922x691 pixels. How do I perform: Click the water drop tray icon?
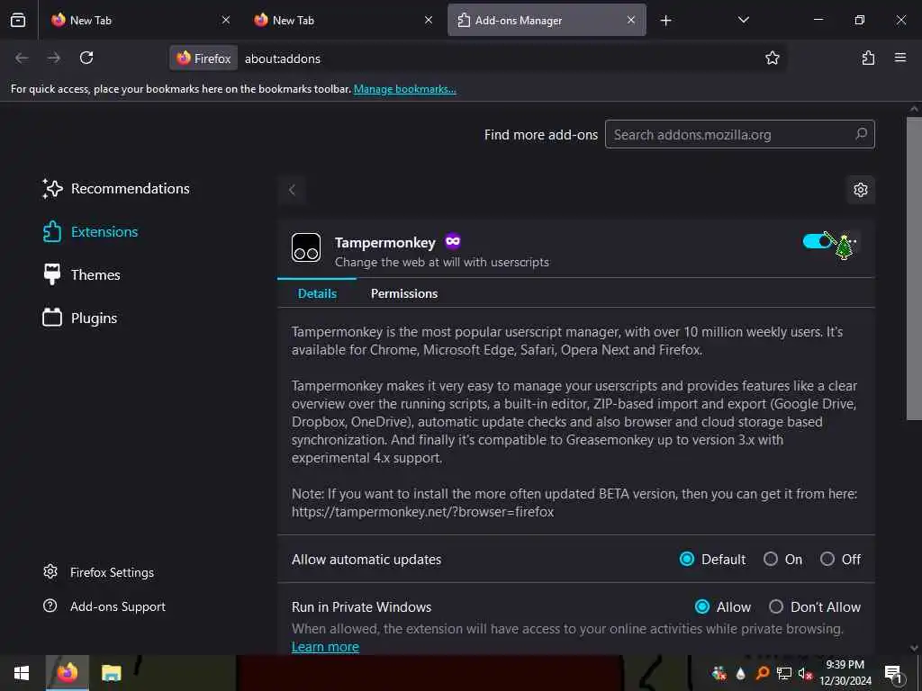point(740,673)
